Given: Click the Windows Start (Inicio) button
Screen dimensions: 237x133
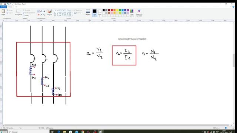Looking at the screenshot, I should [x=4, y=132].
